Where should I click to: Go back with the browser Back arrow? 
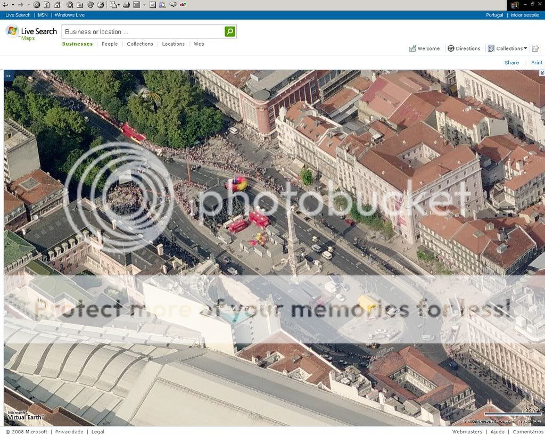(5, 5)
